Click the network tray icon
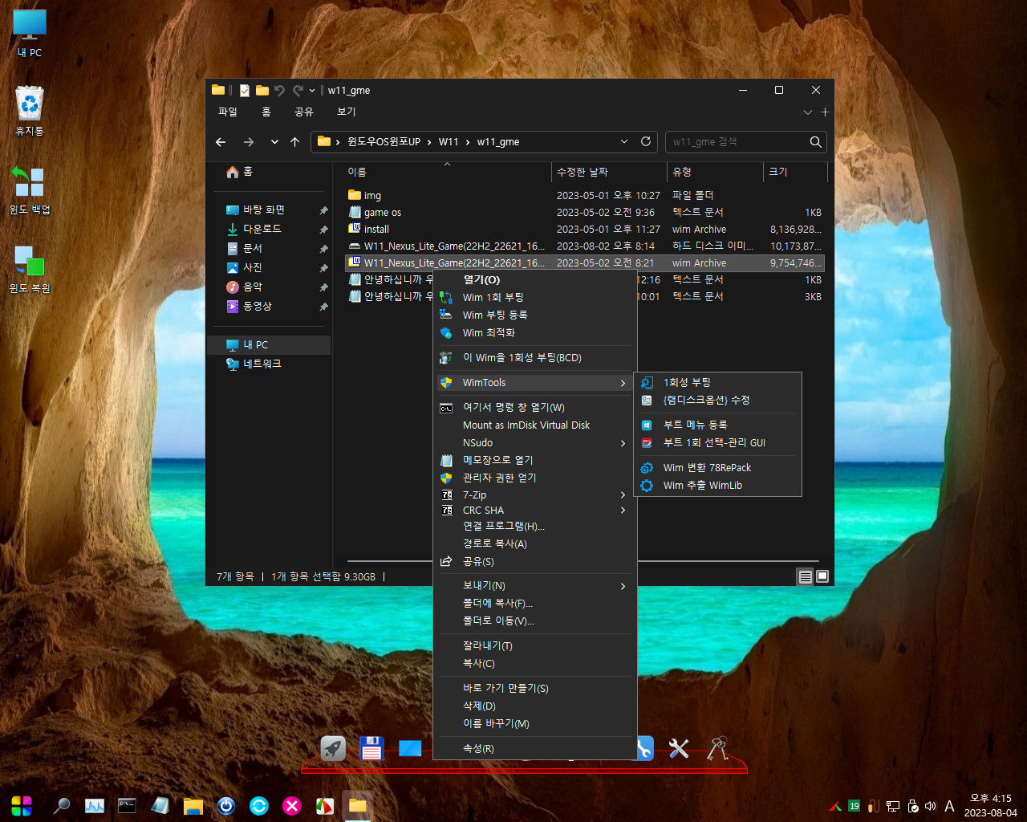The width and height of the screenshot is (1027, 822). pyautogui.click(x=892, y=806)
